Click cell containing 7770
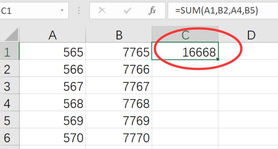Viewport: 278px width, 149px height. click(x=119, y=137)
